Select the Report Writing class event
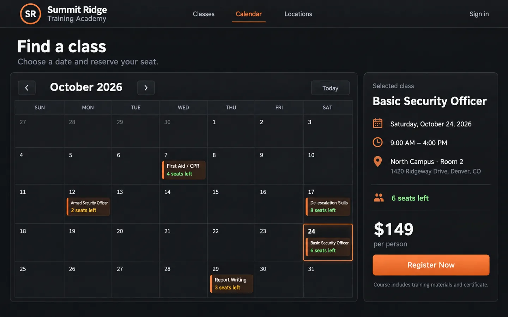Image resolution: width=508 pixels, height=317 pixels. coord(232,284)
